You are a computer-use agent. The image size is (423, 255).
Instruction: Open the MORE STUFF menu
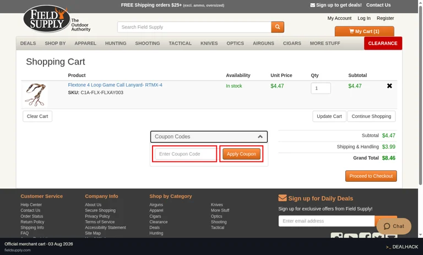click(325, 43)
